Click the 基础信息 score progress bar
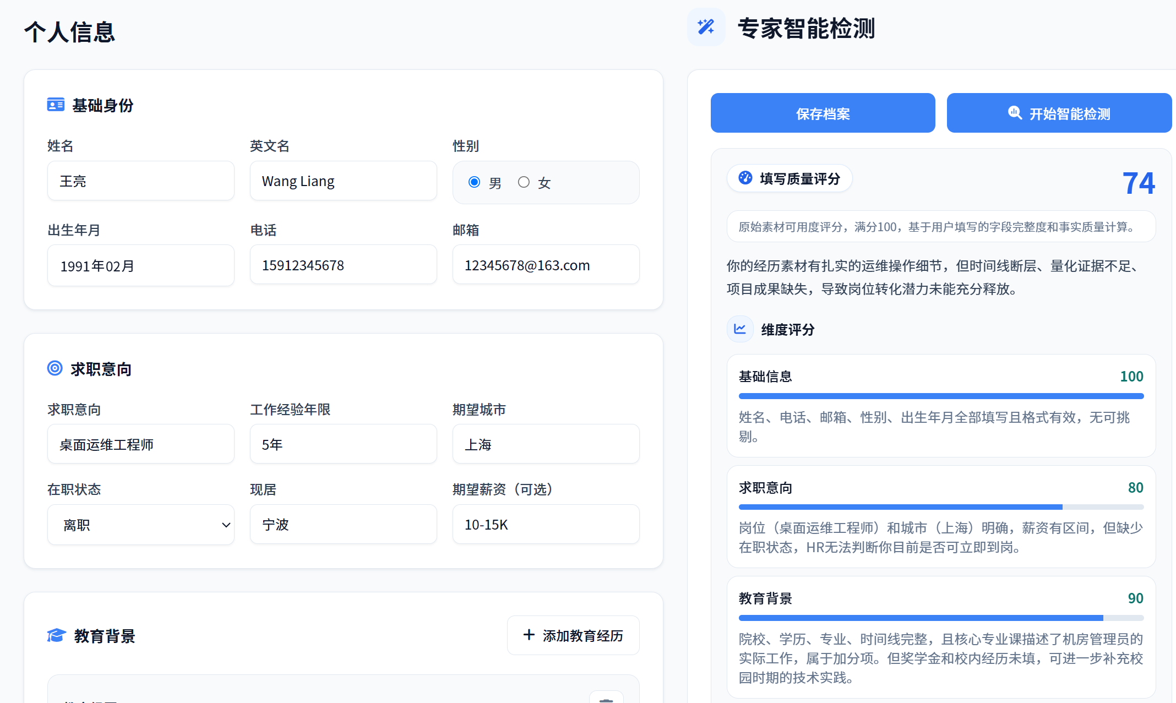 941,396
